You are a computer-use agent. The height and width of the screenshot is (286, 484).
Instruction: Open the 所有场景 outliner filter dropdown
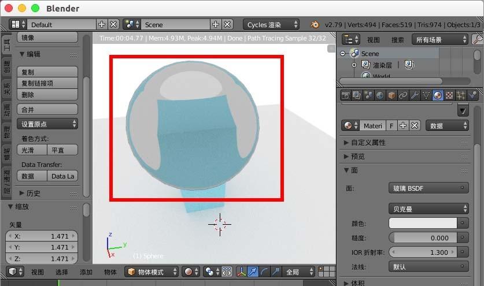(439, 39)
